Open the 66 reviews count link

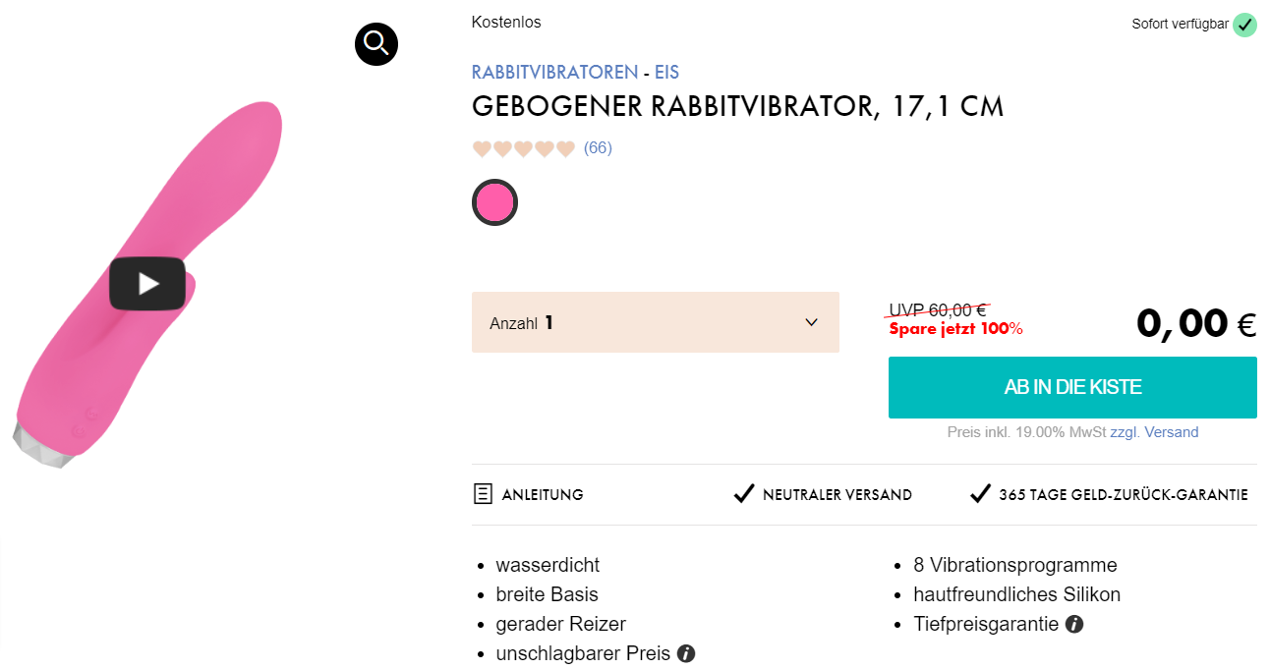pos(598,148)
